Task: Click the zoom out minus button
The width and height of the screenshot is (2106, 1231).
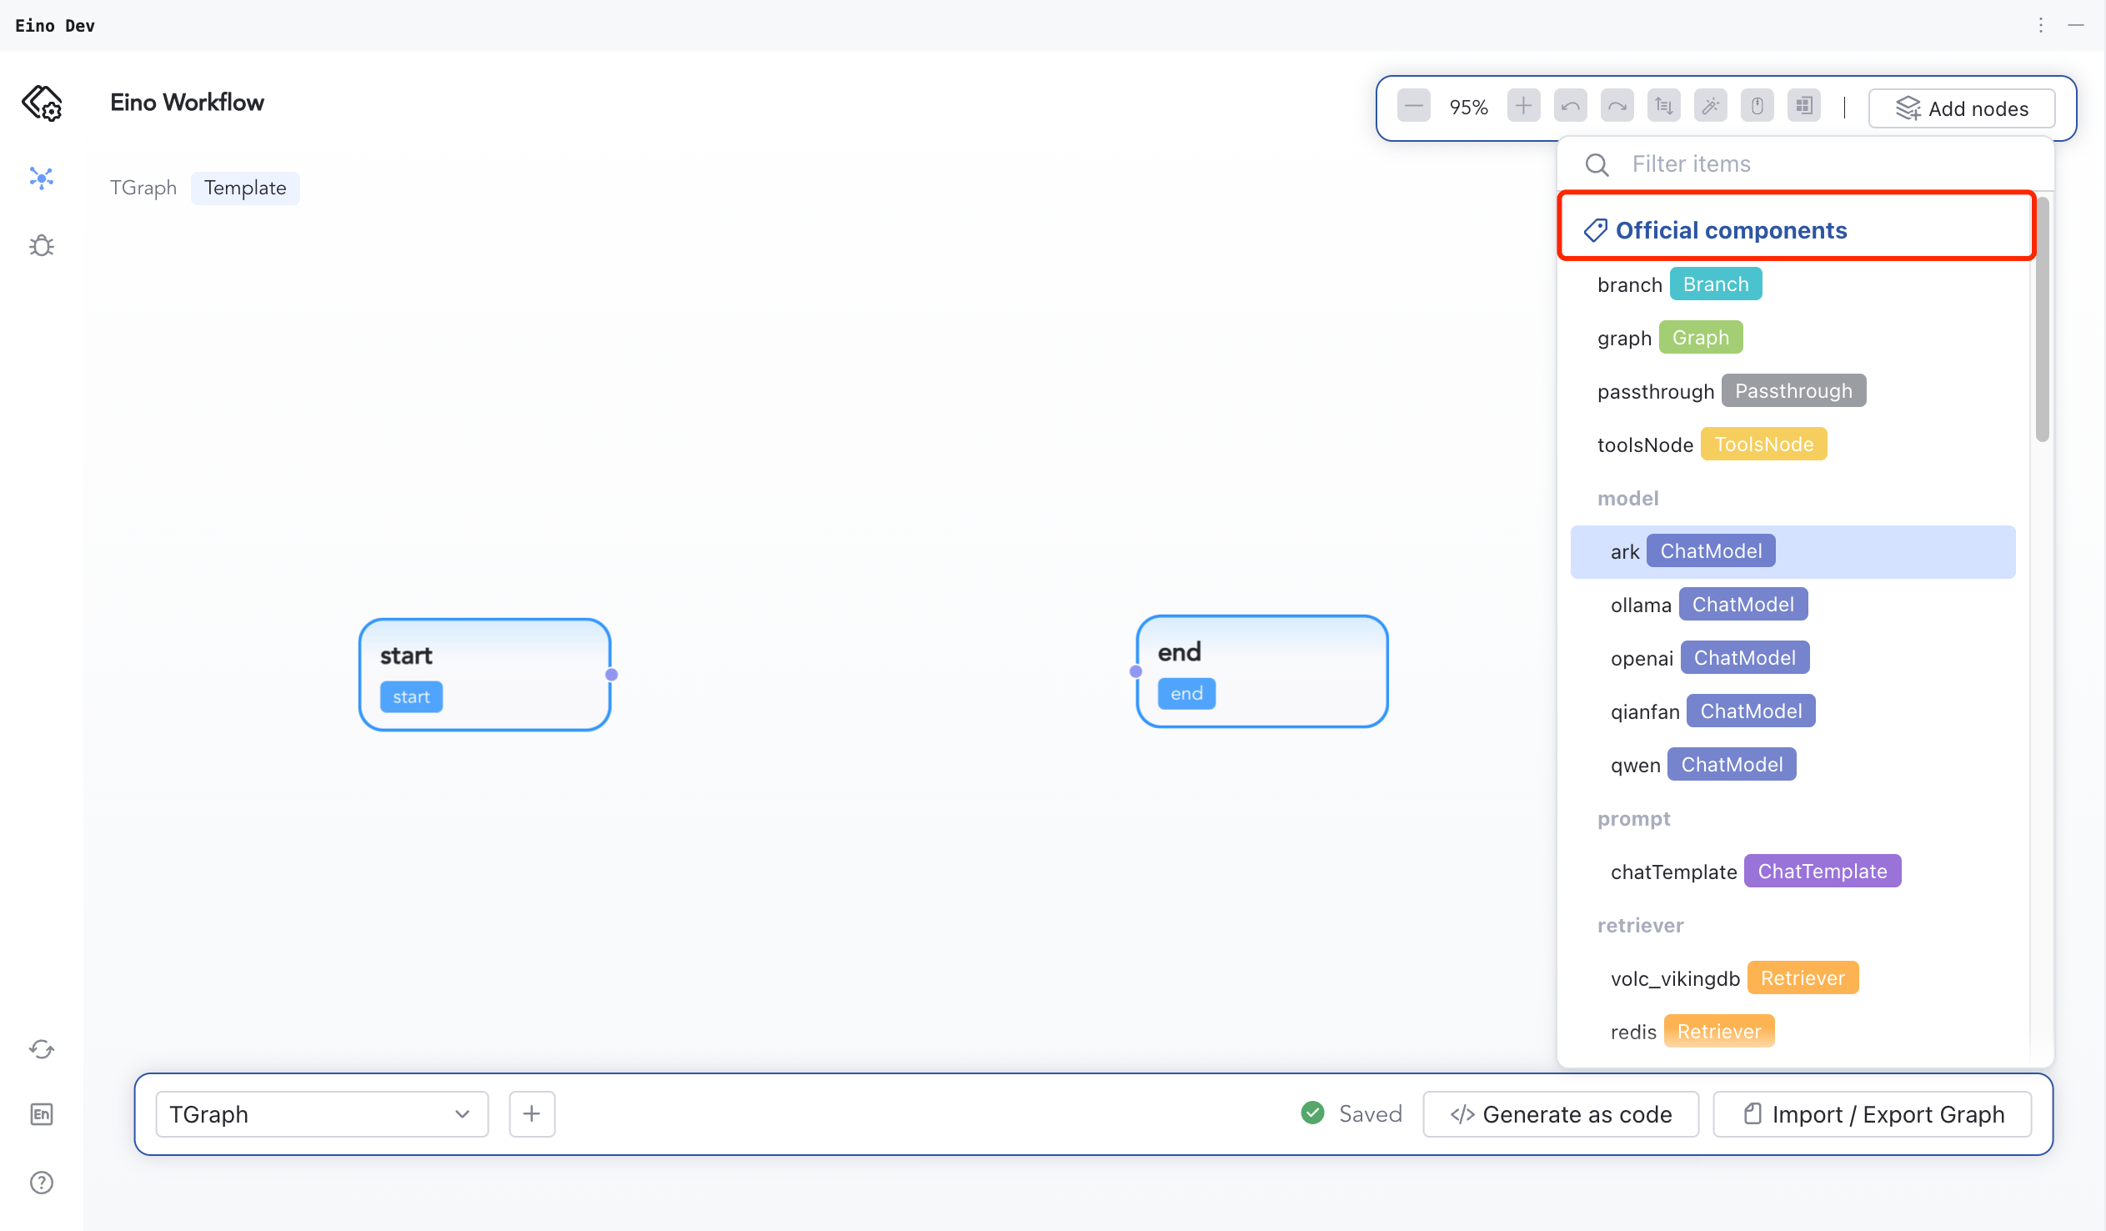Action: click(1413, 106)
